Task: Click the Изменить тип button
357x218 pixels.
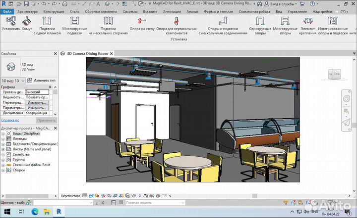Action: (x=41, y=81)
